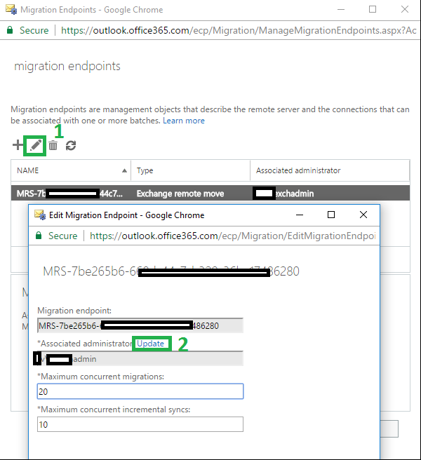Close the Edit Migration Endpoint window

point(363,215)
